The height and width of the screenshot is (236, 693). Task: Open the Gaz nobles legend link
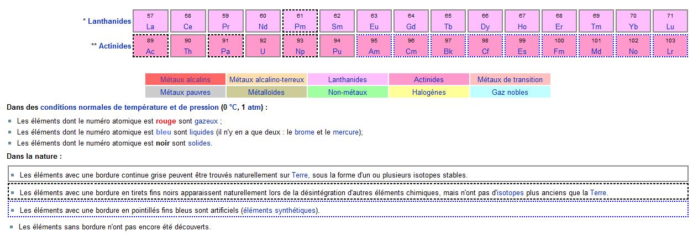click(510, 92)
